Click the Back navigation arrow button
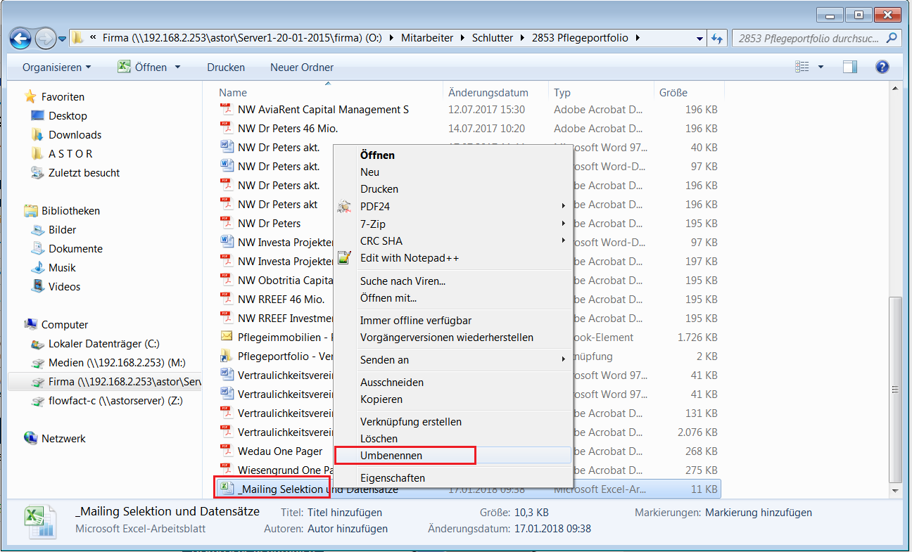Image resolution: width=912 pixels, height=552 pixels. pyautogui.click(x=21, y=37)
